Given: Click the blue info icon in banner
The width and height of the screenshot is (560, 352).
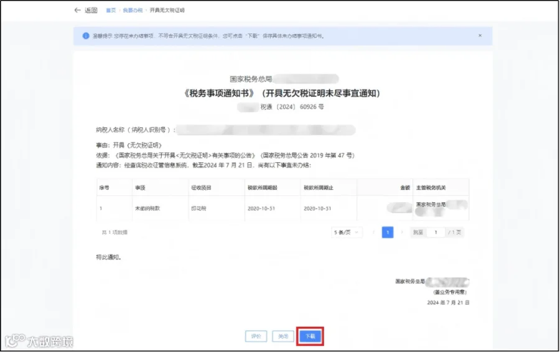Looking at the screenshot, I should coord(86,35).
